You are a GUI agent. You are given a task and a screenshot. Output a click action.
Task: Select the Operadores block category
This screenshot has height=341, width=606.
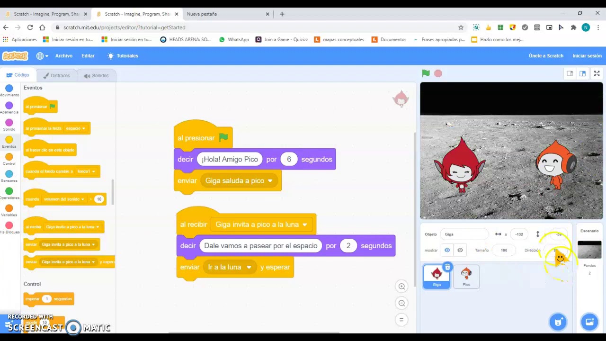click(9, 193)
